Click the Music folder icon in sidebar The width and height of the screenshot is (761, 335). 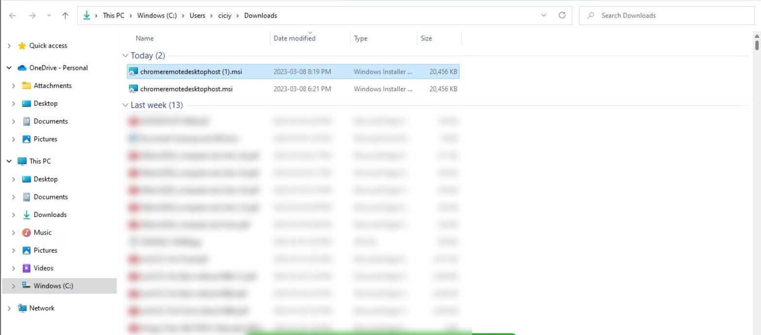click(27, 233)
